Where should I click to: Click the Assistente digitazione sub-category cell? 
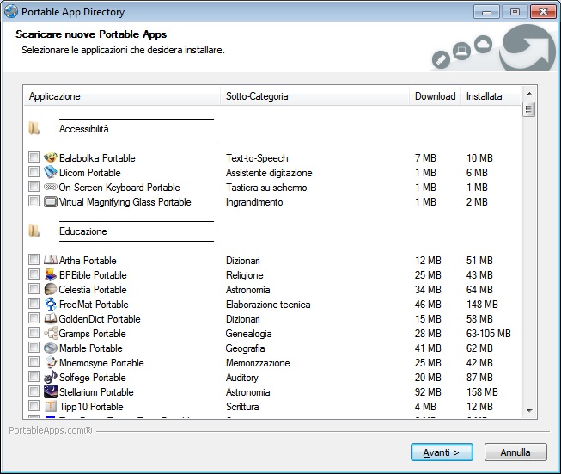(x=269, y=173)
